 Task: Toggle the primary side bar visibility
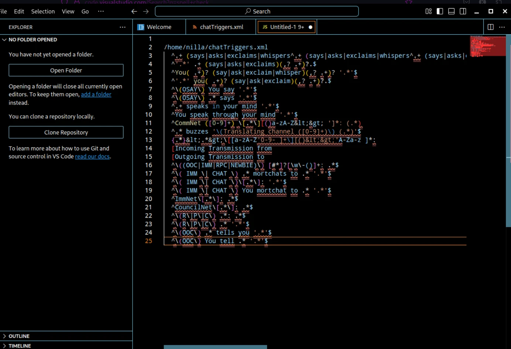click(440, 11)
